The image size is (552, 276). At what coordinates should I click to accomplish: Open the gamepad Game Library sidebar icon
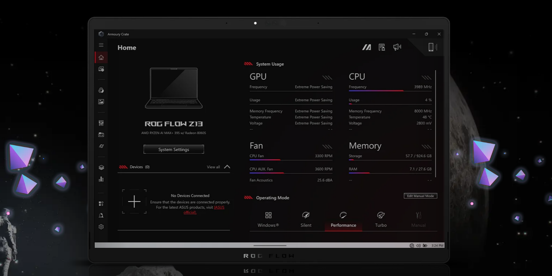pos(101,135)
